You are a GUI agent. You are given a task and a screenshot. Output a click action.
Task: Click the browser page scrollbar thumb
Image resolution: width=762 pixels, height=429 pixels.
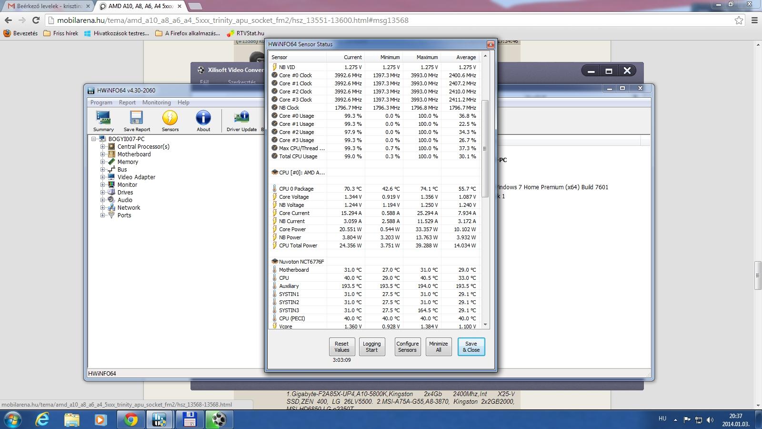point(758,276)
